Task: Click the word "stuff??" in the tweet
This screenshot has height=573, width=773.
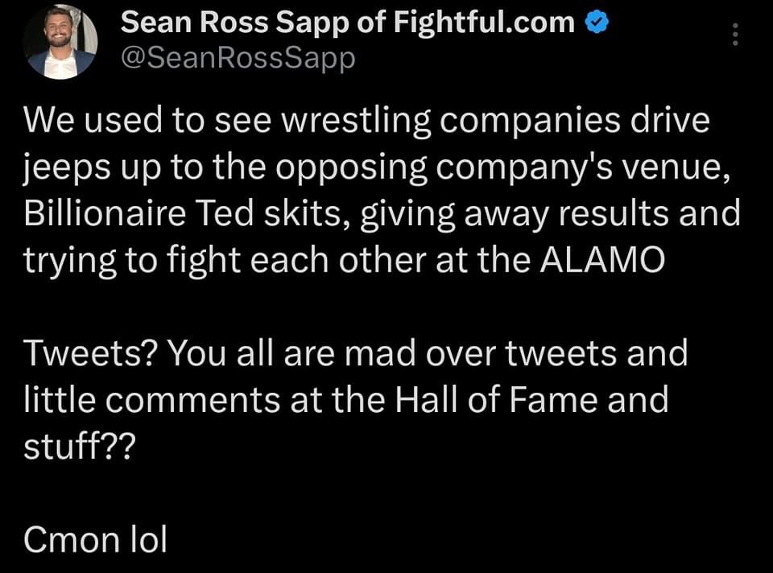Action: [79, 446]
